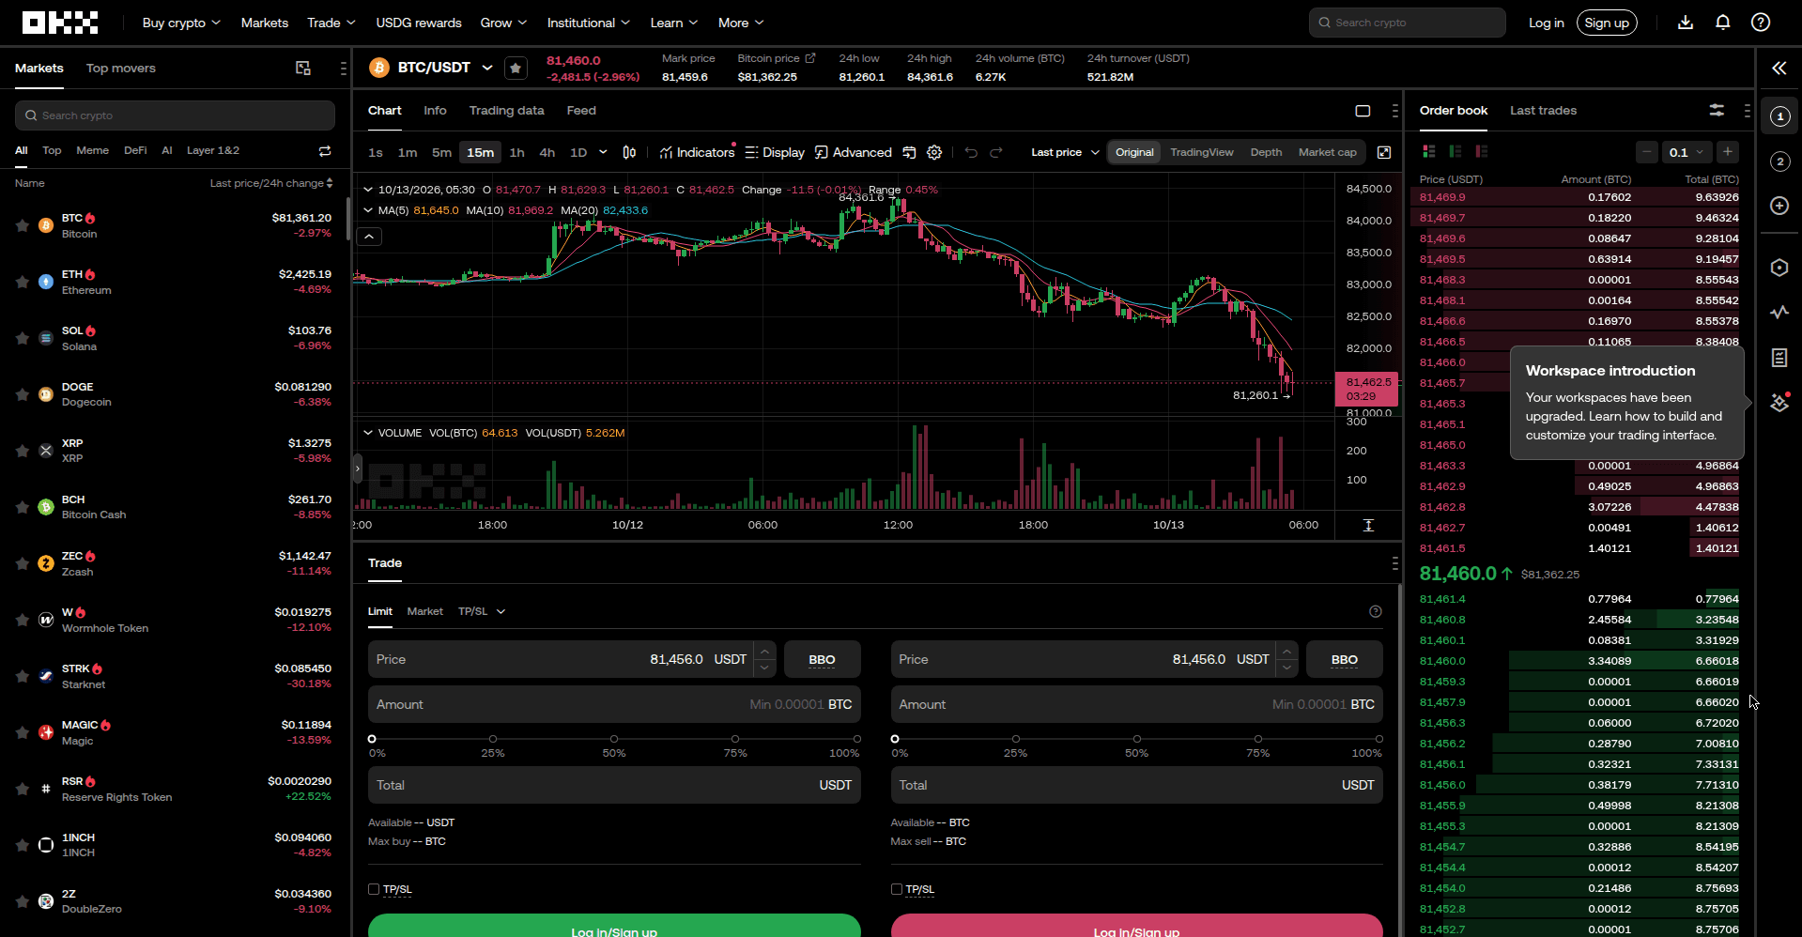This screenshot has height=937, width=1802.
Task: Expand the BTC/USDT pair selector
Action: (x=487, y=68)
